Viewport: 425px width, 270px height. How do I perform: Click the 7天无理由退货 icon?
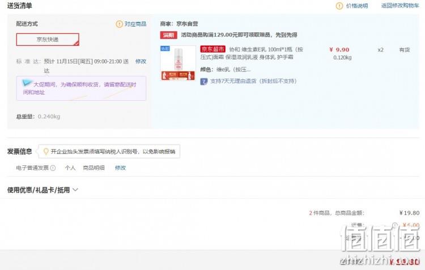(x=204, y=82)
